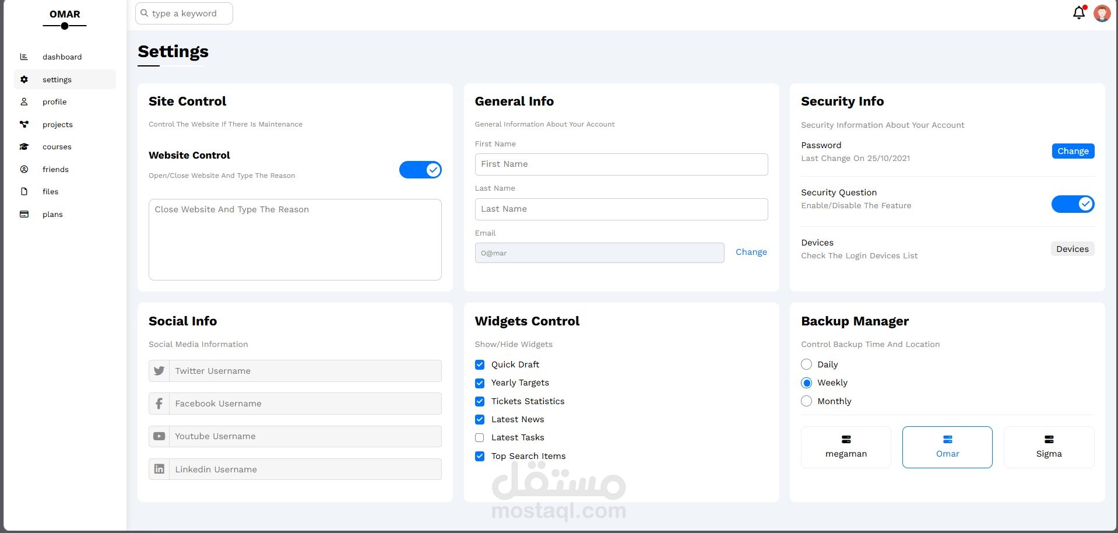Click the Settings page heading
The height and width of the screenshot is (533, 1118).
click(x=173, y=52)
